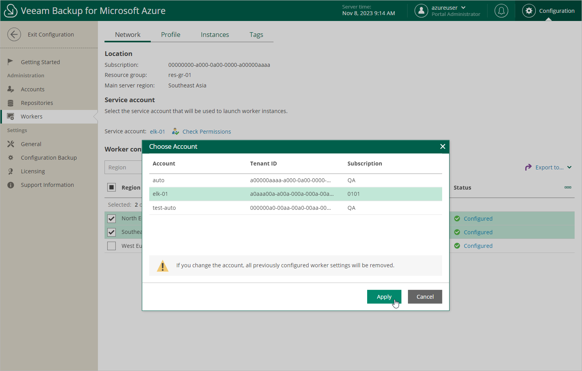
Task: Click the warning triangle icon in dialog
Action: (x=162, y=266)
